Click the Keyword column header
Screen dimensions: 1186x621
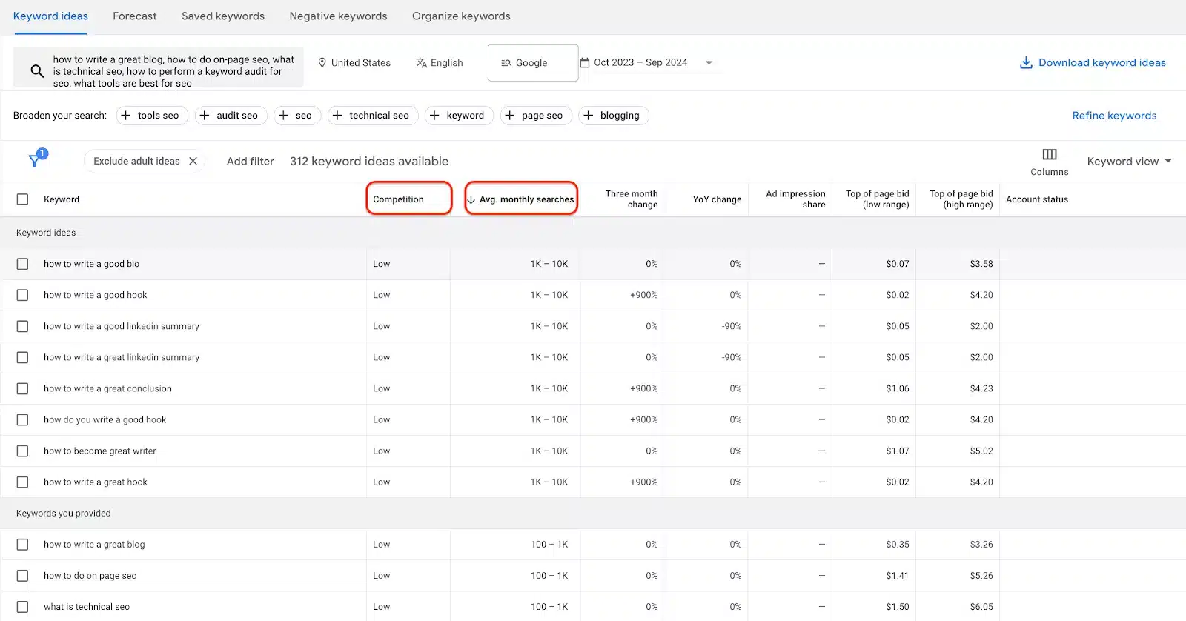tap(62, 199)
